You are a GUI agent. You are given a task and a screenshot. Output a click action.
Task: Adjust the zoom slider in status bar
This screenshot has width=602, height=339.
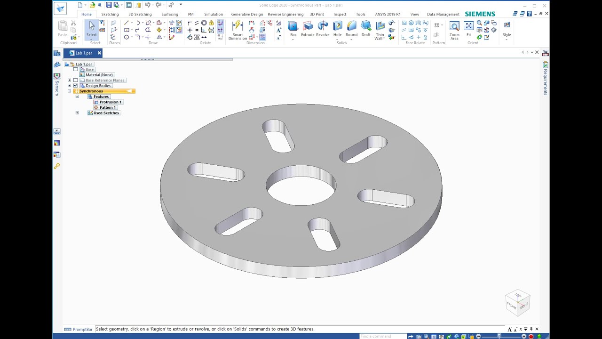coord(499,336)
